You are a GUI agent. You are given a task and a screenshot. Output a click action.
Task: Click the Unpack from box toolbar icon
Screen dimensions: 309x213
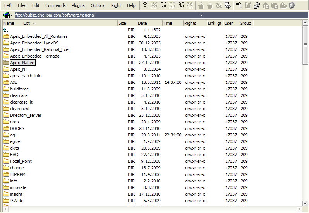[210, 5]
